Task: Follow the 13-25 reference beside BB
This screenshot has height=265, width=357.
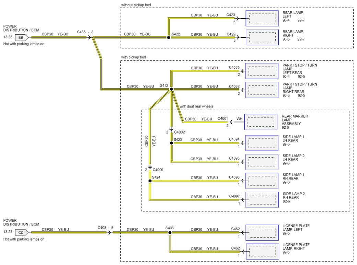Action: pyautogui.click(x=8, y=37)
